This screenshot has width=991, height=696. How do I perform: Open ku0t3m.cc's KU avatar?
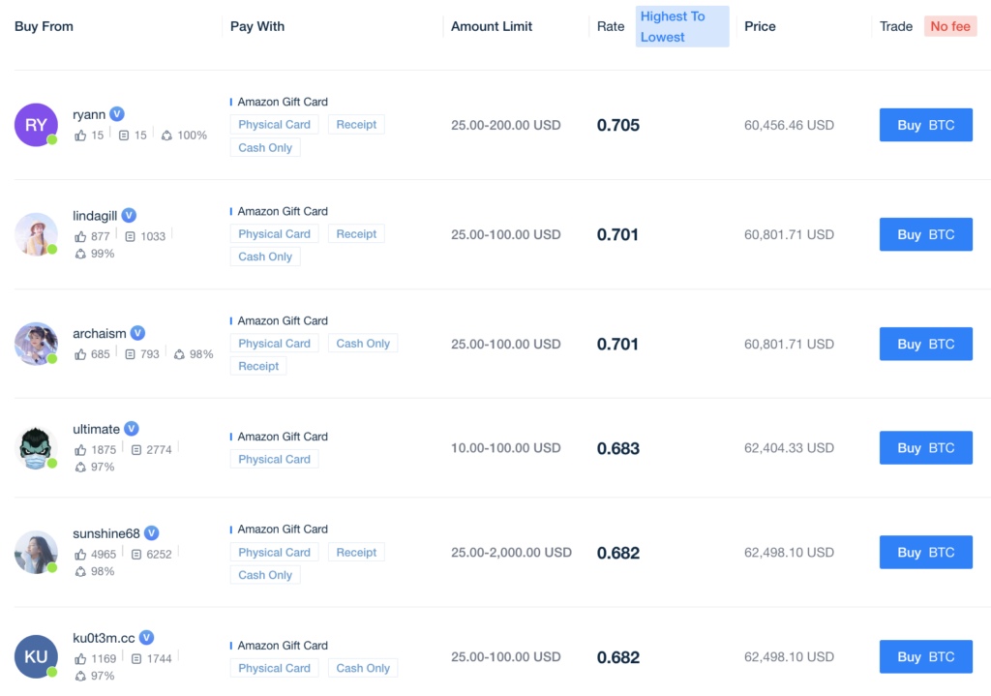click(x=36, y=656)
